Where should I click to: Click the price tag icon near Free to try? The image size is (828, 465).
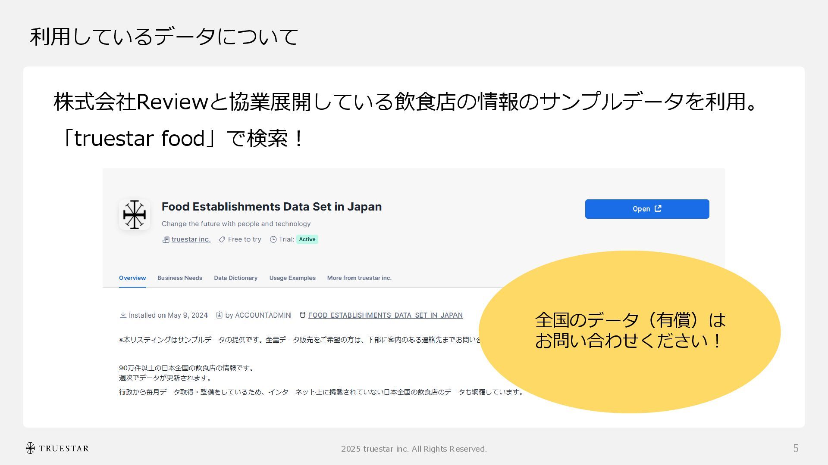click(222, 240)
